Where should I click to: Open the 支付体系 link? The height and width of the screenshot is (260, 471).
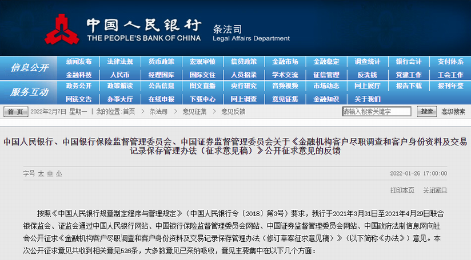click(450, 62)
